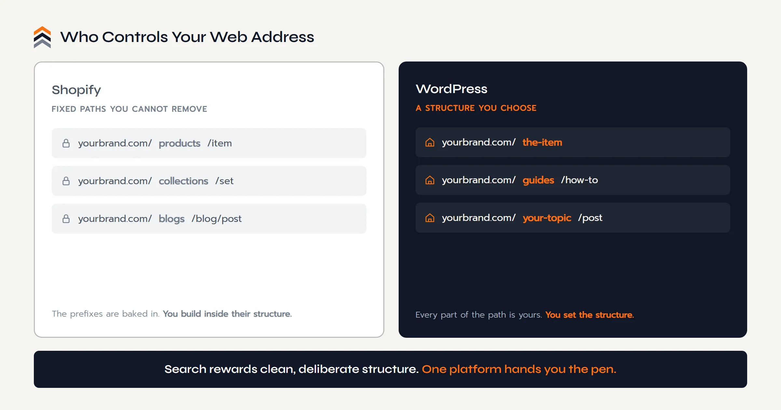Image resolution: width=781 pixels, height=410 pixels.
Task: Click the orange 'guides' path segment
Action: pos(538,180)
